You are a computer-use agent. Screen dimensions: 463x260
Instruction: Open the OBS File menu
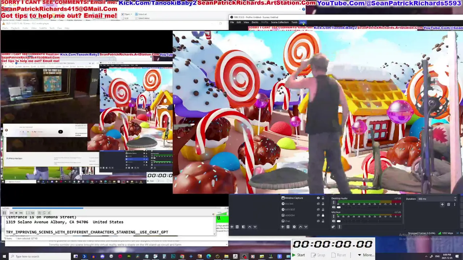click(232, 22)
